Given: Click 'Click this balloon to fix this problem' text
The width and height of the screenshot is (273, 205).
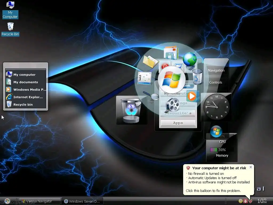Looking at the screenshot, I should 213,191.
